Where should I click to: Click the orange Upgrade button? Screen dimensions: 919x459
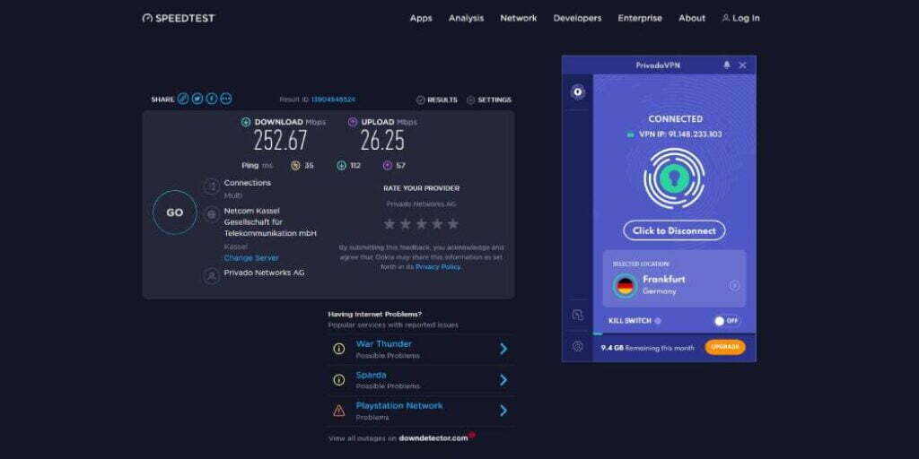pyautogui.click(x=725, y=347)
